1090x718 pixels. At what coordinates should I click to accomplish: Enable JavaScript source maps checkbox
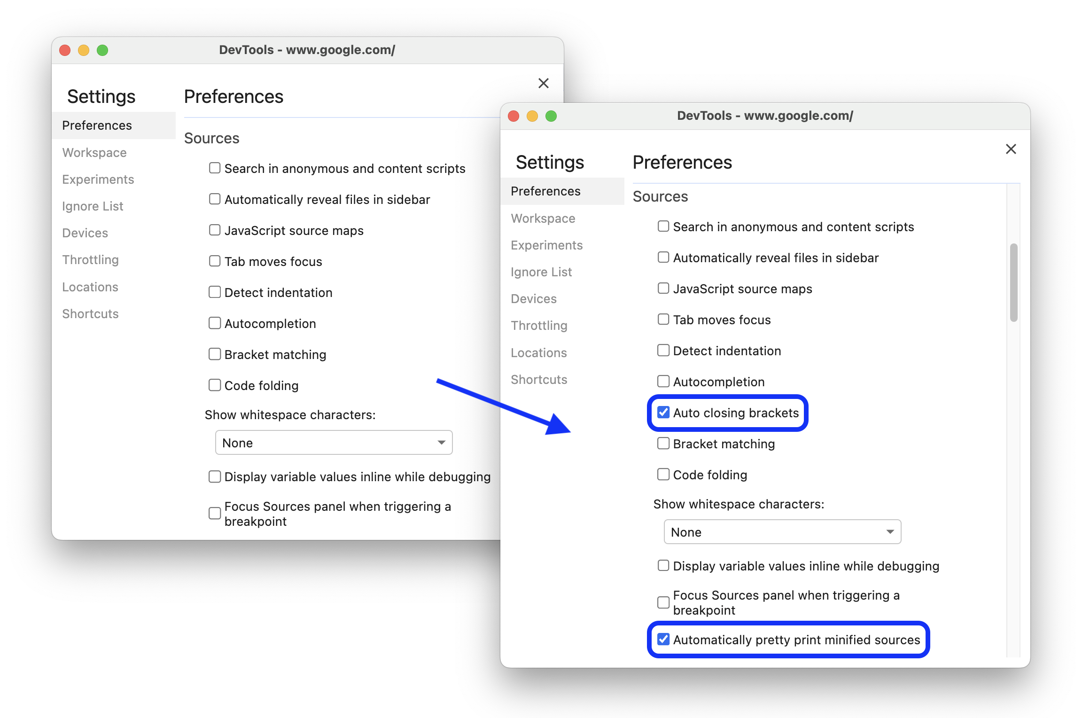tap(663, 289)
